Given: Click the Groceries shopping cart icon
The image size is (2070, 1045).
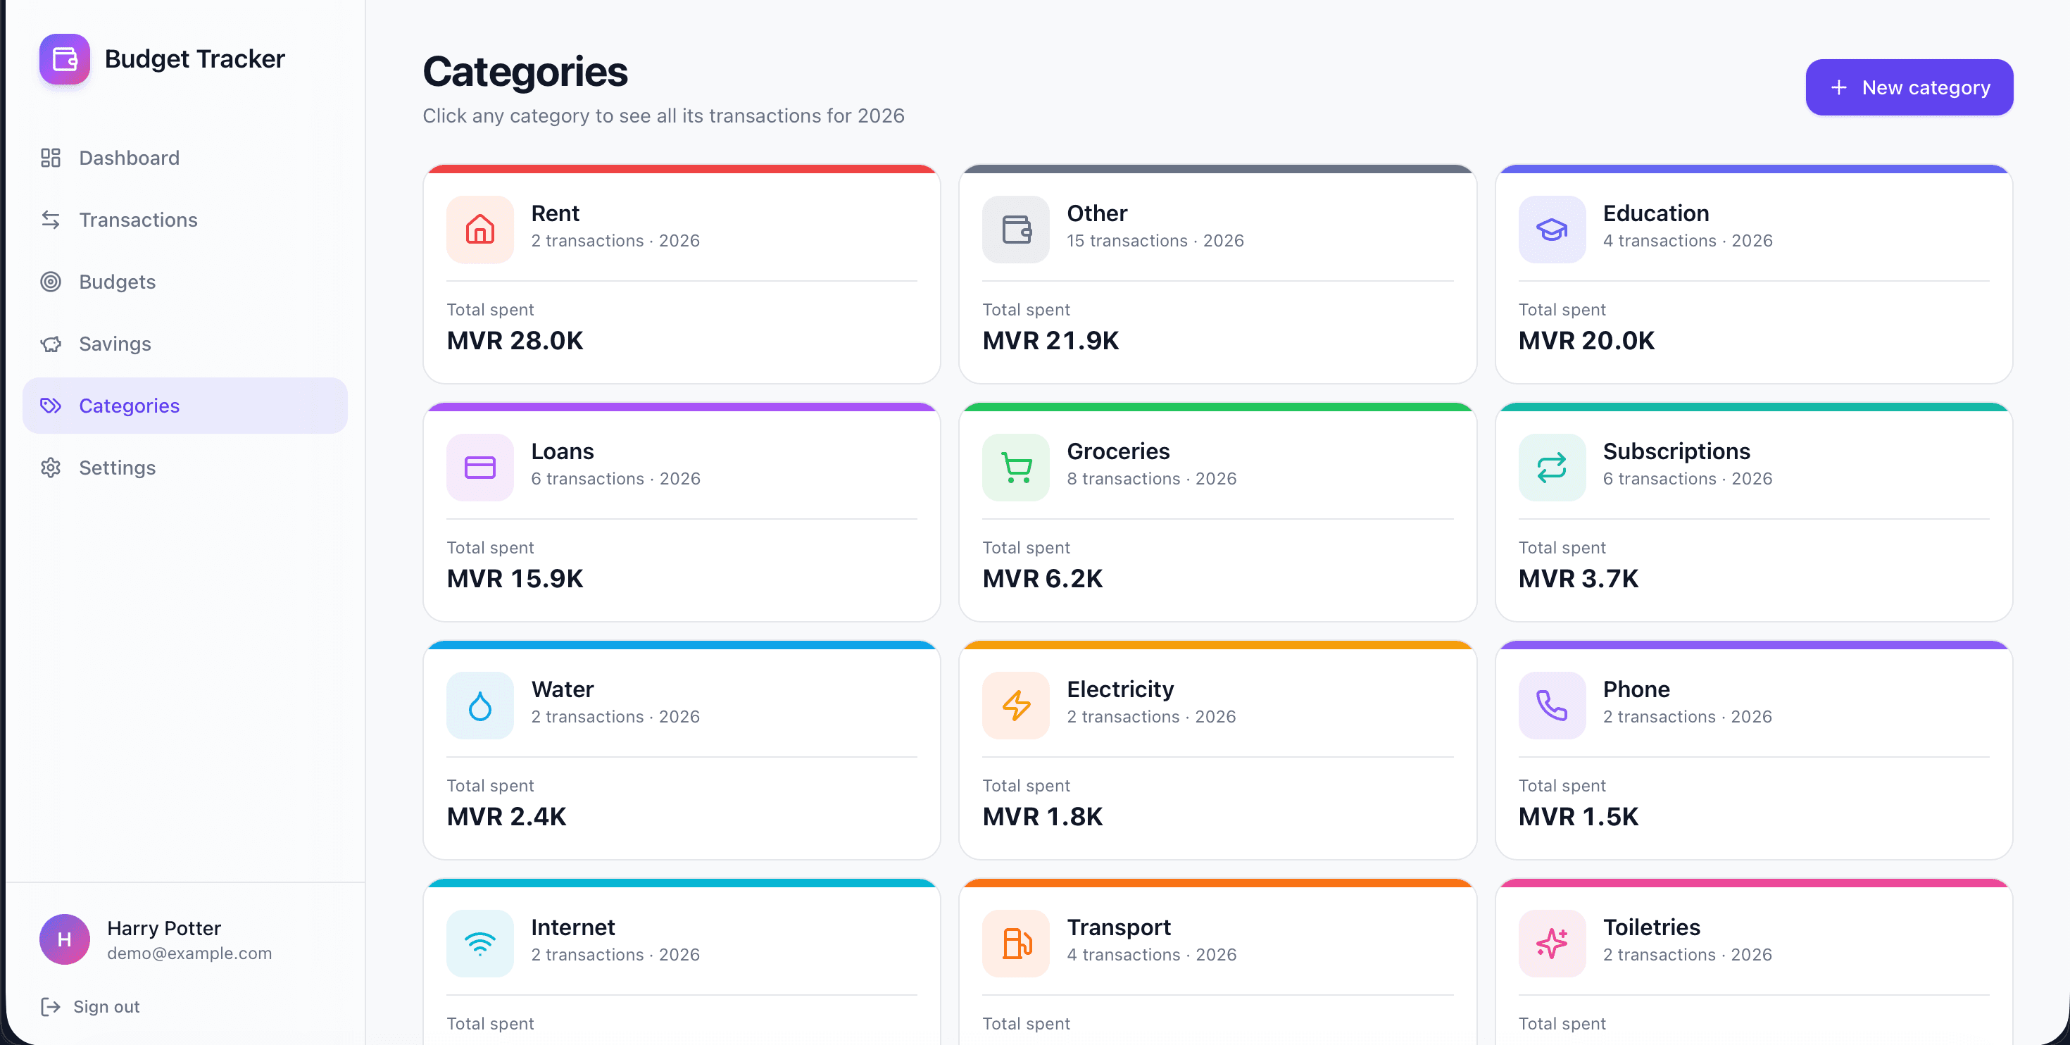Looking at the screenshot, I should point(1016,467).
